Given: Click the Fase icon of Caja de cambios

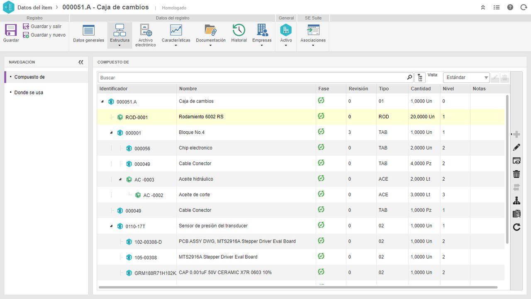Looking at the screenshot, I should point(321,100).
